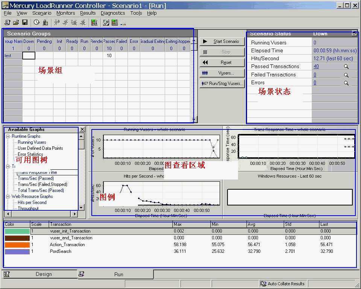
Task: Click the Transaction column header in legend
Action: point(111,224)
